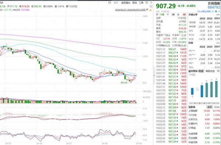221x145 pixels.
Task: Click the small panel icon below the chevron
Action: [x=151, y=6]
